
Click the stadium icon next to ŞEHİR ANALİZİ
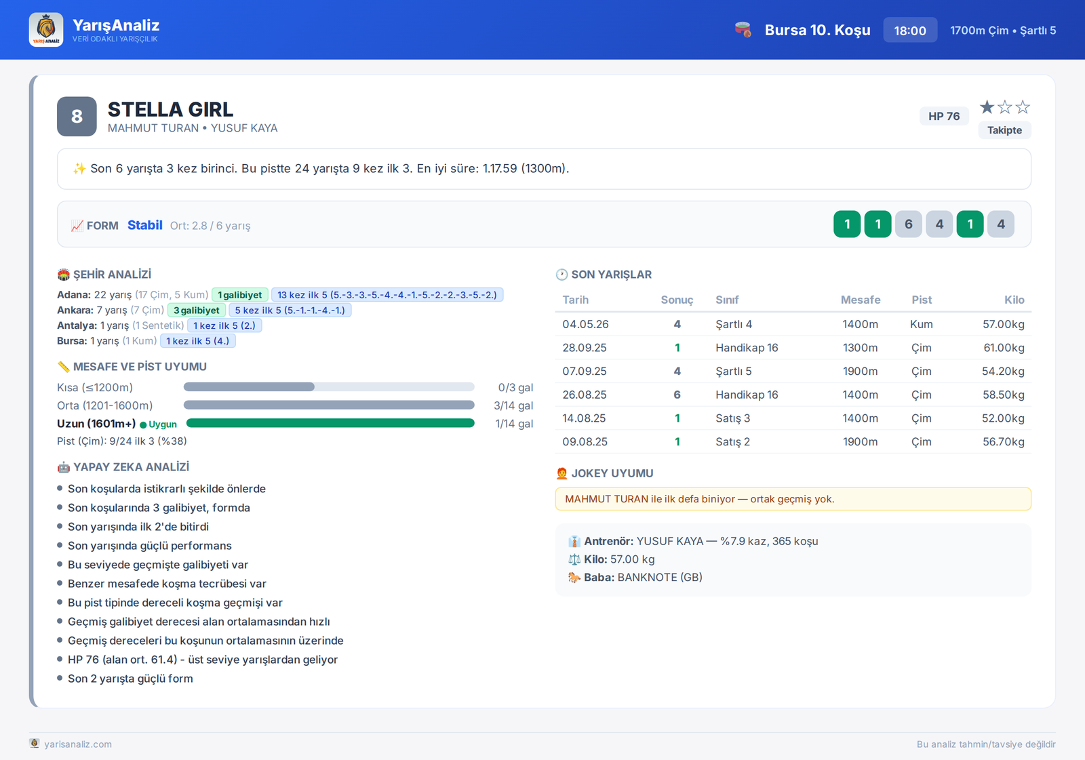click(64, 275)
